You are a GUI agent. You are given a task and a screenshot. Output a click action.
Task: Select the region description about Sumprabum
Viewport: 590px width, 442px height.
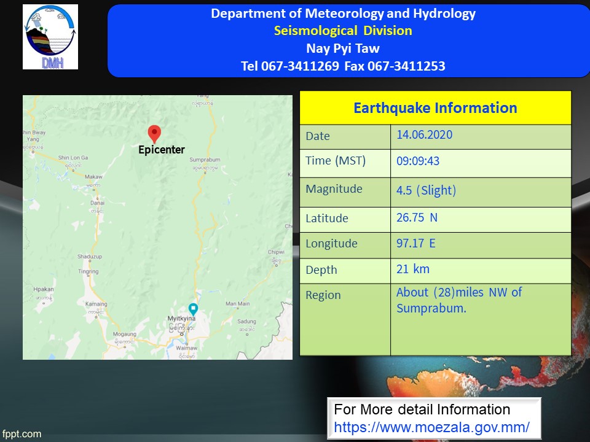458,300
